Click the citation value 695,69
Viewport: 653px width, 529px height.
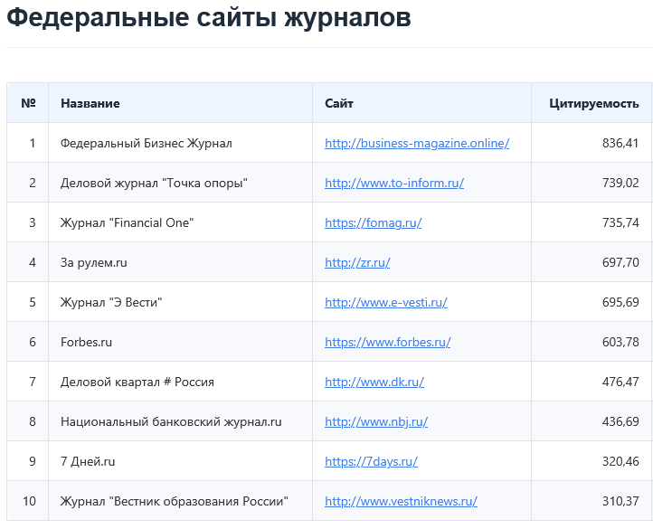pos(620,302)
